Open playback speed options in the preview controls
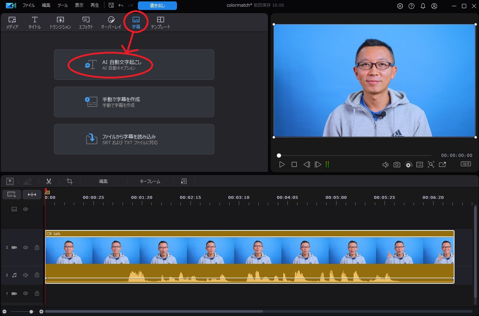The width and height of the screenshot is (479, 316). coord(408,164)
